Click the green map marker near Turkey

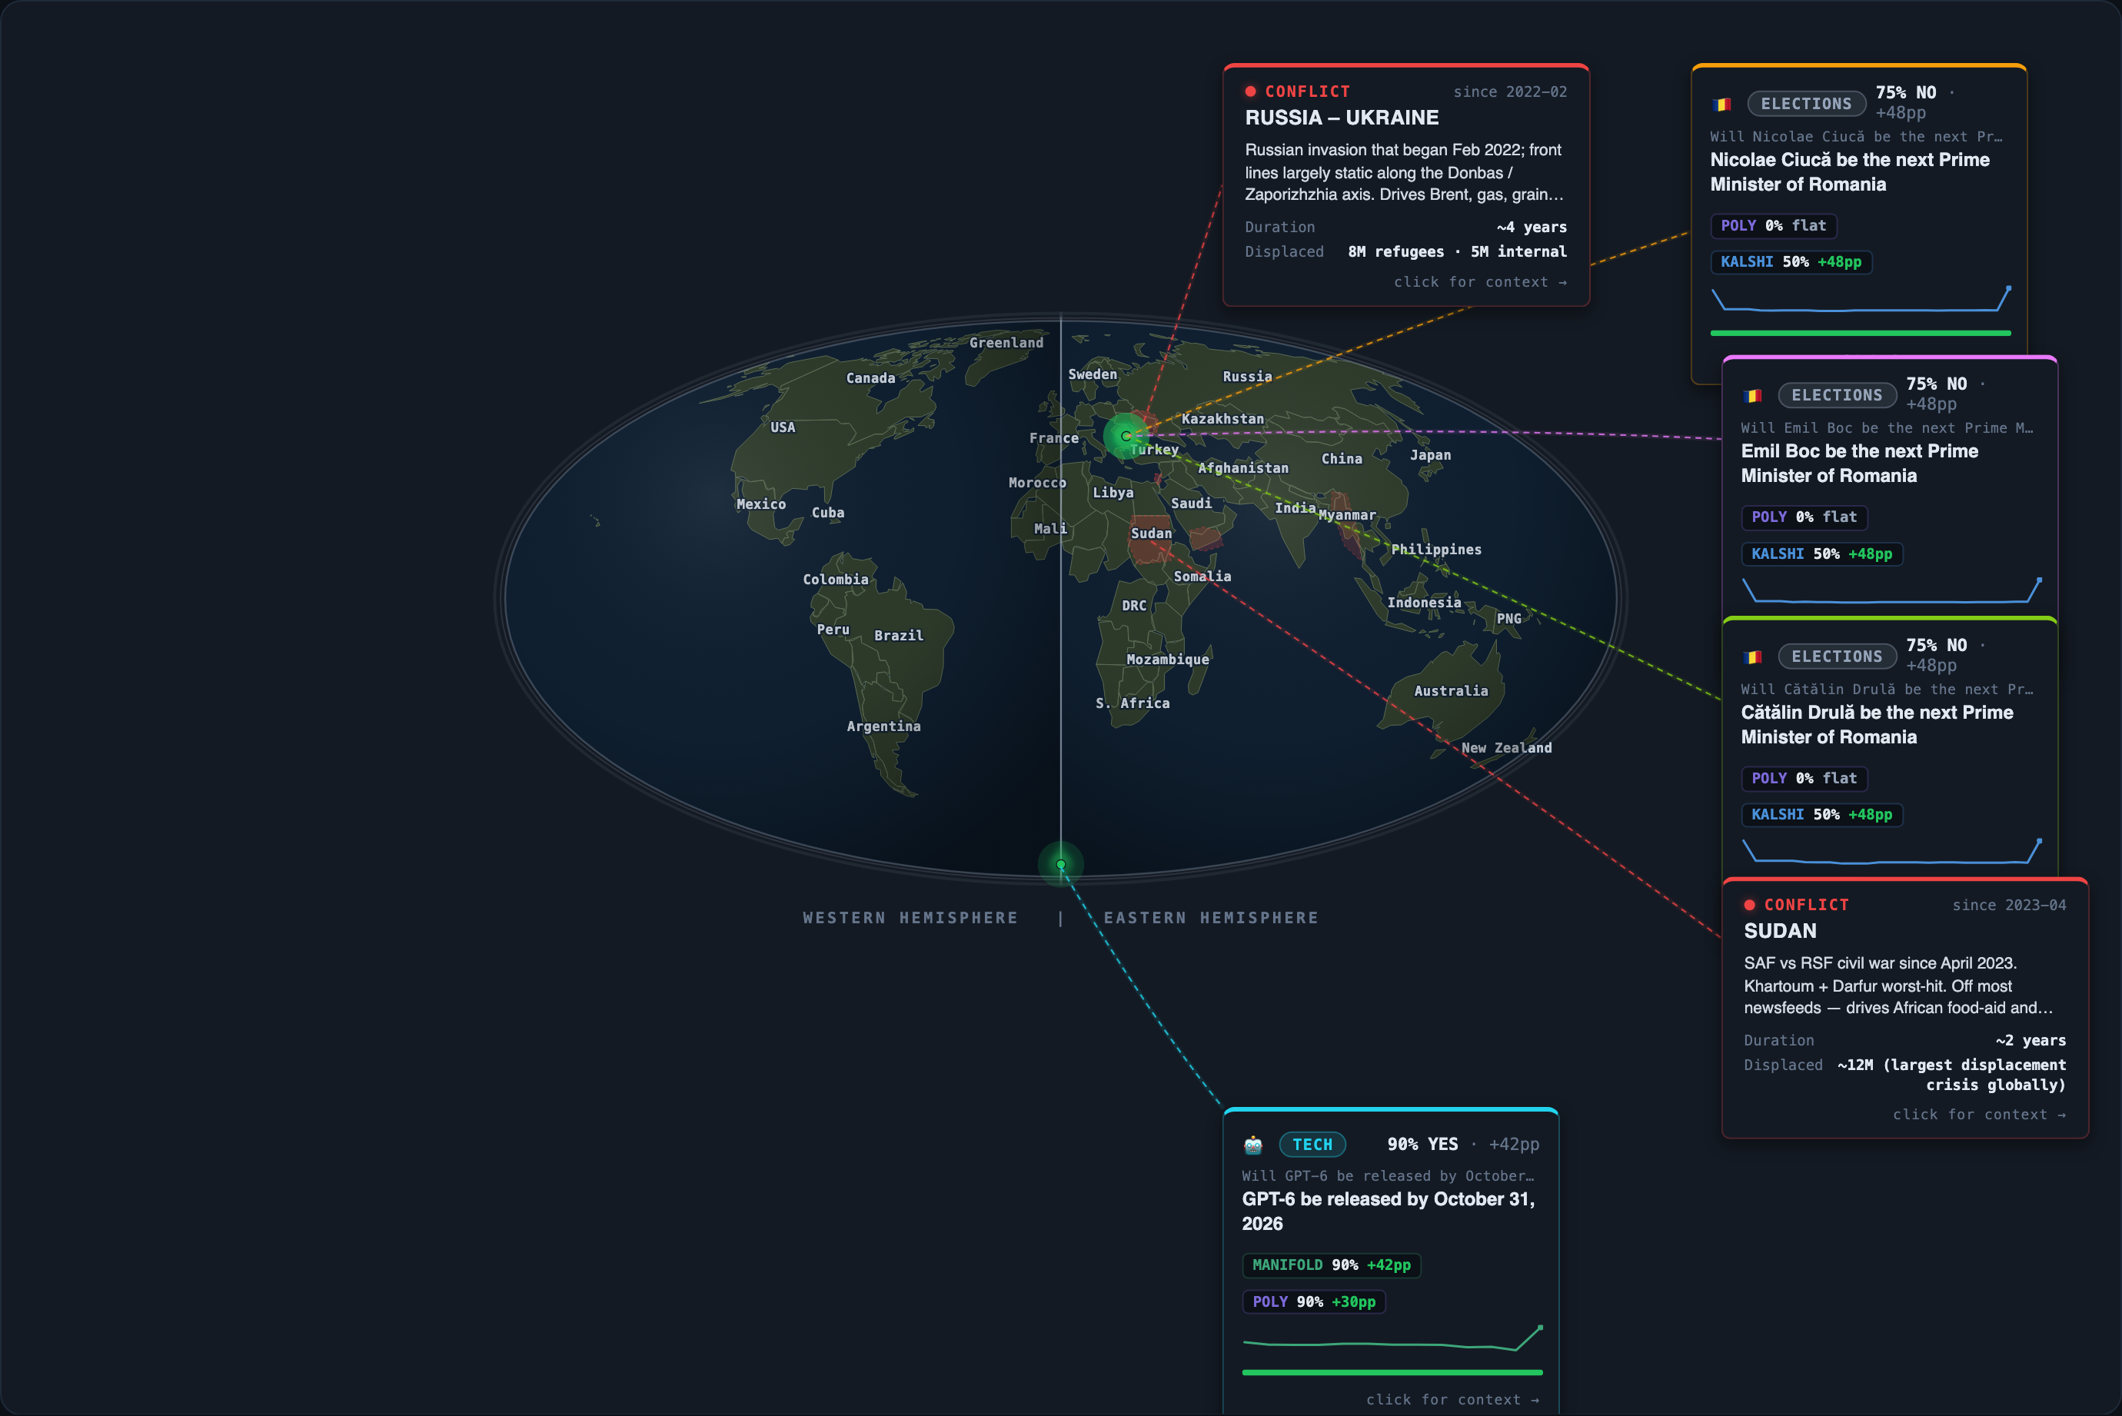(1126, 436)
